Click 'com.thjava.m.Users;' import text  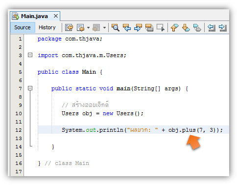(x=94, y=56)
